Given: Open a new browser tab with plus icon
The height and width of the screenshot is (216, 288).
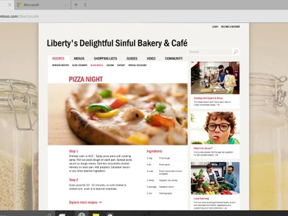Looking at the screenshot, I should 76,5.
